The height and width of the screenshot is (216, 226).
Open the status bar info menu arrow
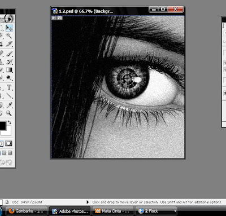88,202
